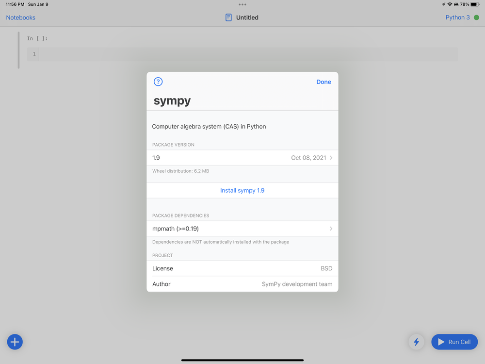Open the Python 3 kernel menu
Image resolution: width=485 pixels, height=364 pixels.
click(x=457, y=17)
